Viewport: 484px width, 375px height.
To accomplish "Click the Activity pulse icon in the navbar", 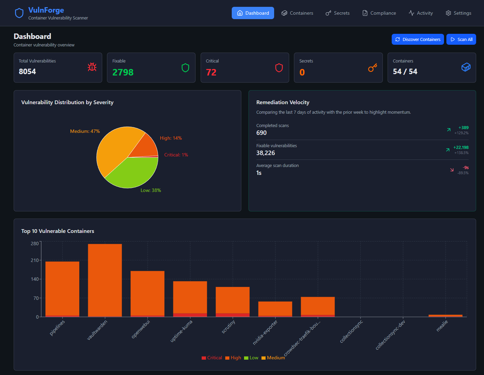I will coord(411,13).
